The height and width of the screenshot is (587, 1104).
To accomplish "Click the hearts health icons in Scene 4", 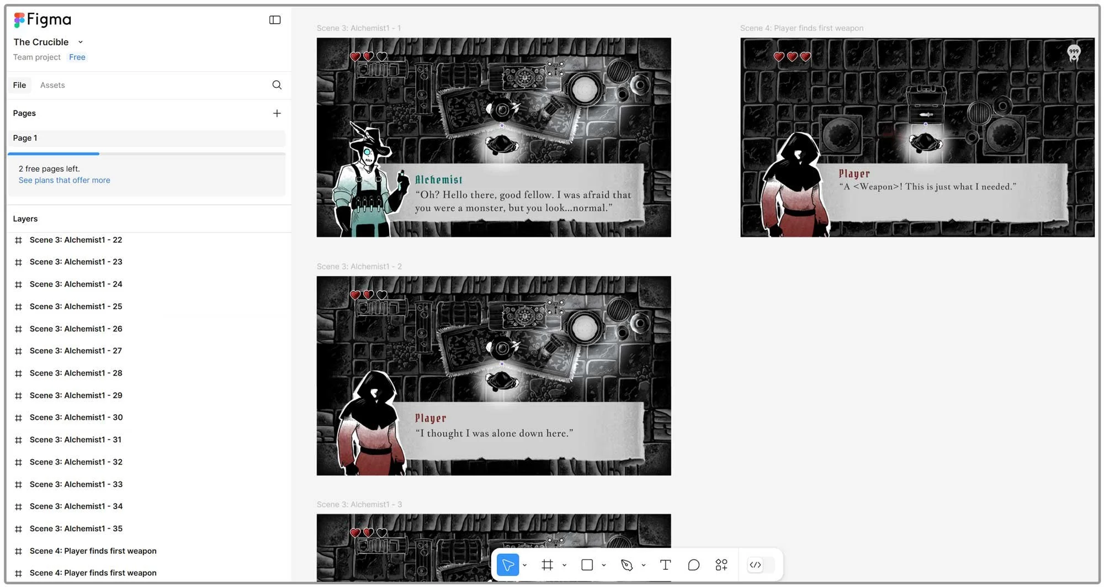I will (792, 56).
